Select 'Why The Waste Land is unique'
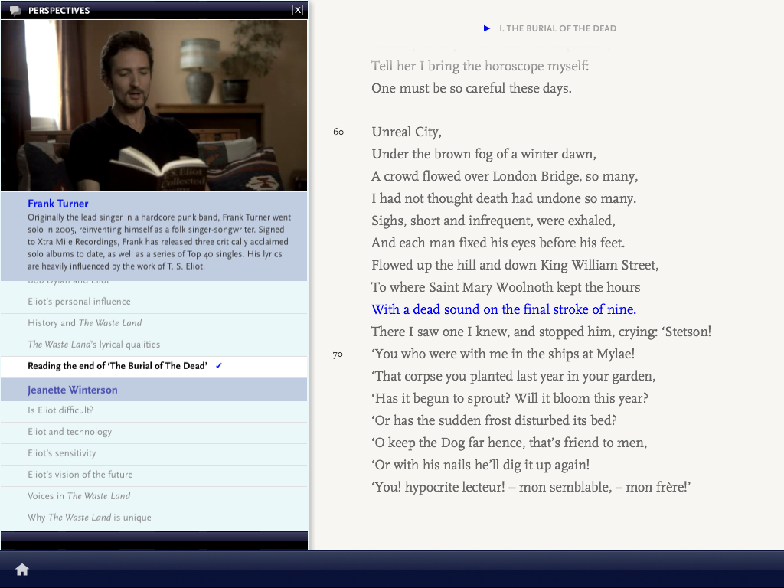This screenshot has height=588, width=784. point(90,518)
